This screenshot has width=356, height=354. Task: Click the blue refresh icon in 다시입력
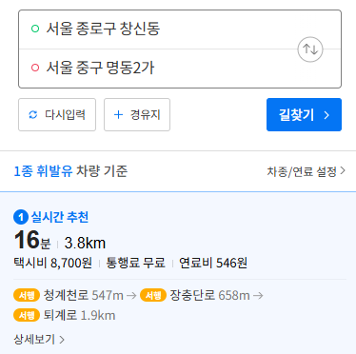[x=33, y=115]
